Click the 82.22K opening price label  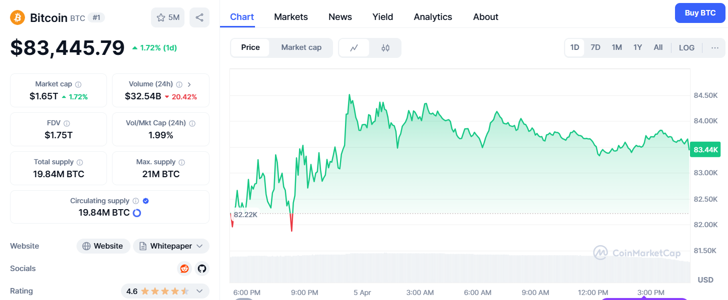point(245,215)
